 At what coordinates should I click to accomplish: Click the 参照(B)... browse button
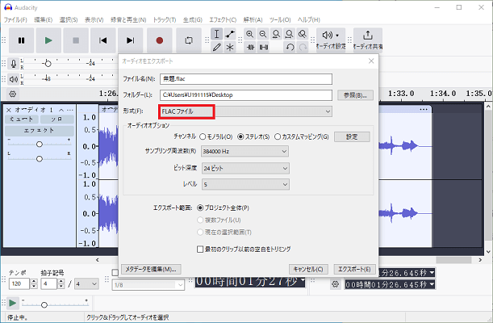click(355, 95)
